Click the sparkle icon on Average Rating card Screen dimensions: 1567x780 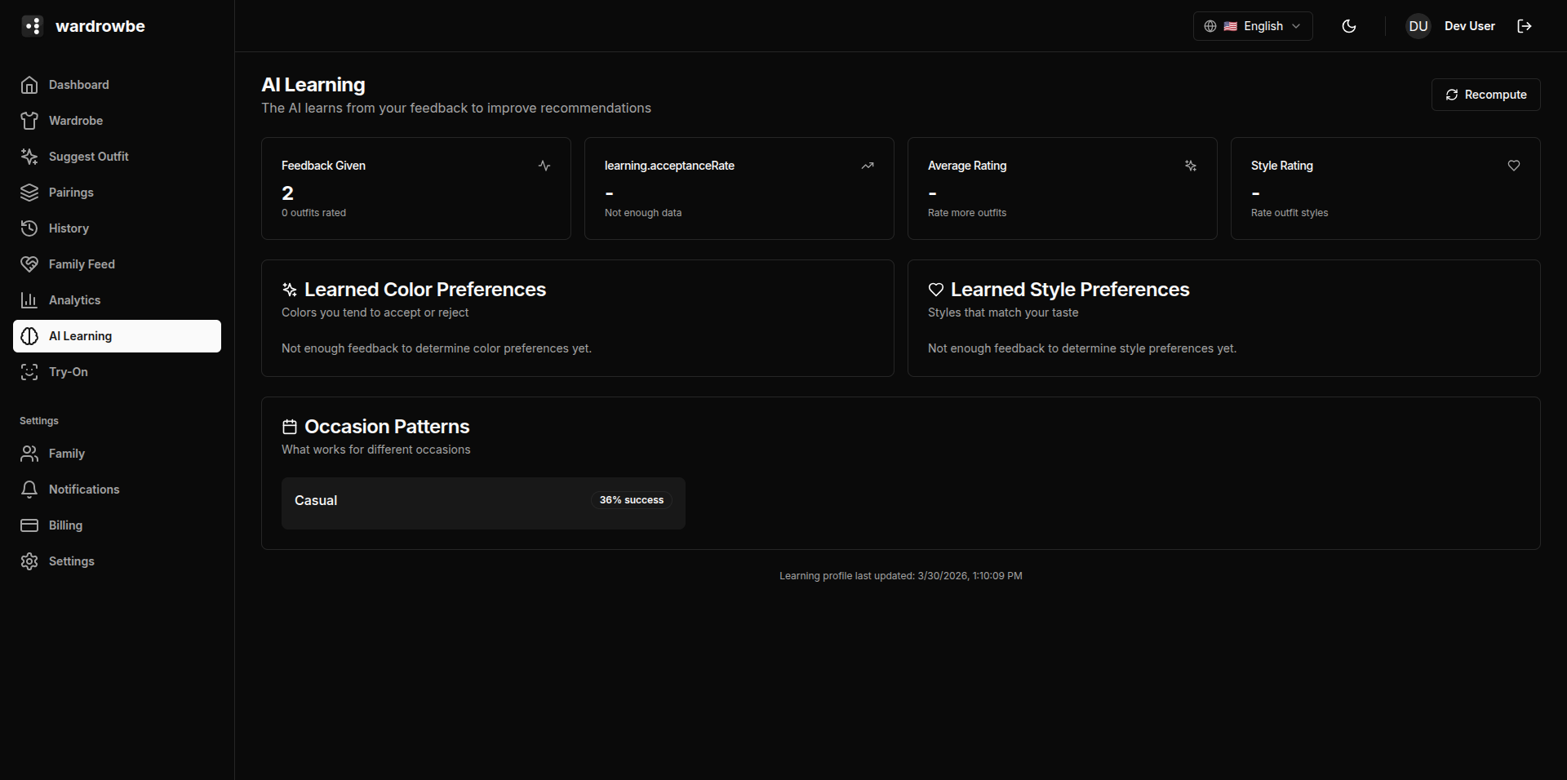(x=1191, y=166)
